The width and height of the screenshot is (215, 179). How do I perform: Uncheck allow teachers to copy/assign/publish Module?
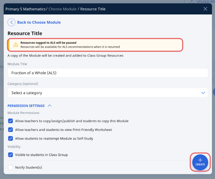point(11,121)
